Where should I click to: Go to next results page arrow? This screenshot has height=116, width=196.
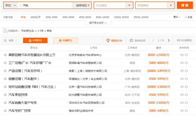tap(169, 41)
